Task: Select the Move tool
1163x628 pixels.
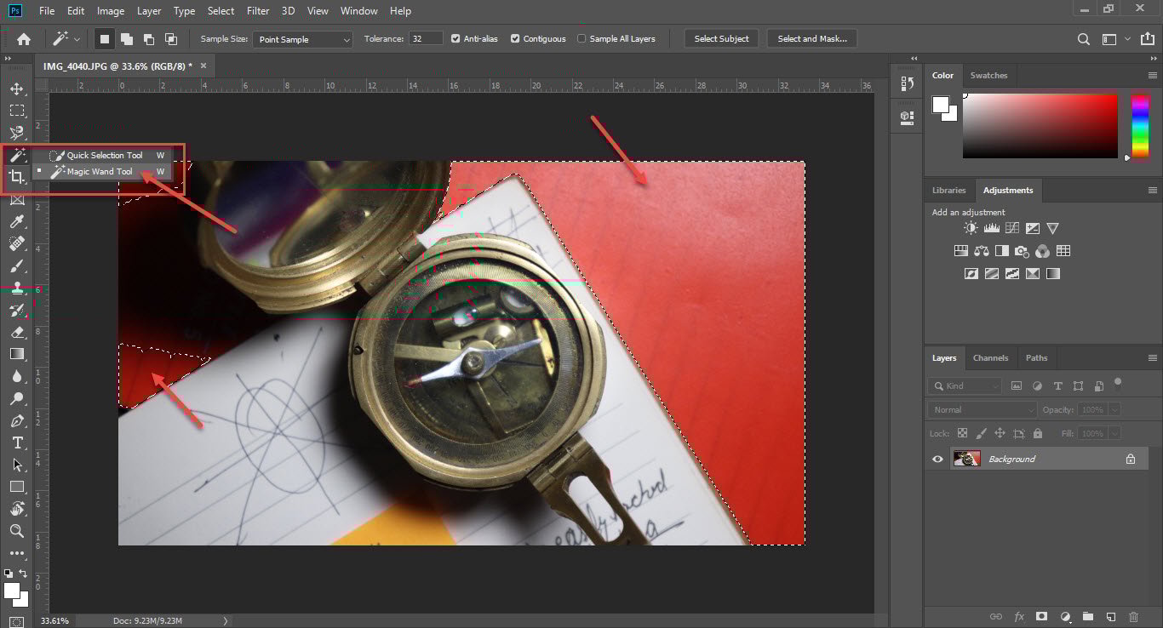Action: click(x=17, y=88)
